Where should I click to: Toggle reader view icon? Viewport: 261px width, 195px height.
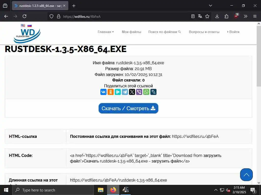193,16
